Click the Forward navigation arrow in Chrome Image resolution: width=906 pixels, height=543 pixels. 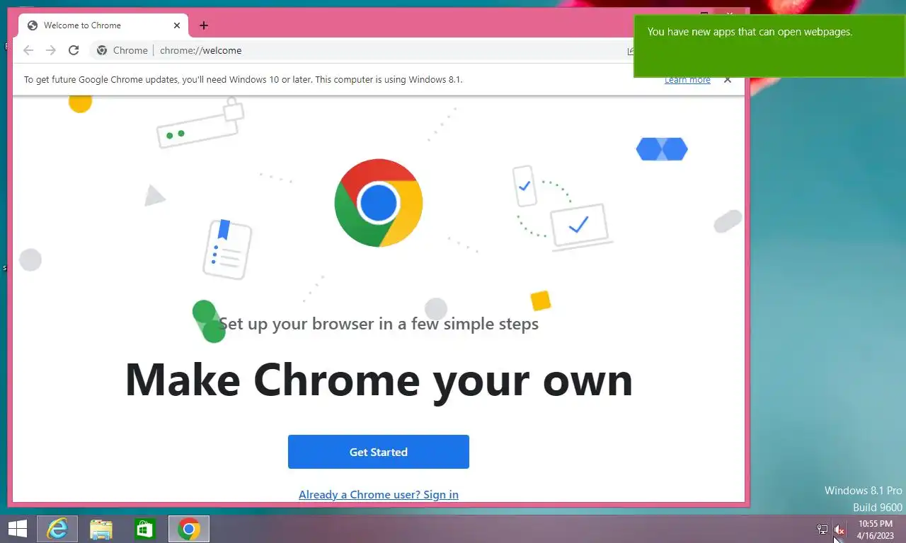pos(51,50)
